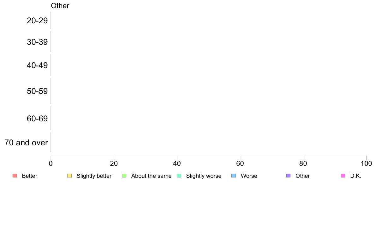Screen dimensions: 375x232
Task: Select the 60-69 age group label
Action: tap(37, 119)
